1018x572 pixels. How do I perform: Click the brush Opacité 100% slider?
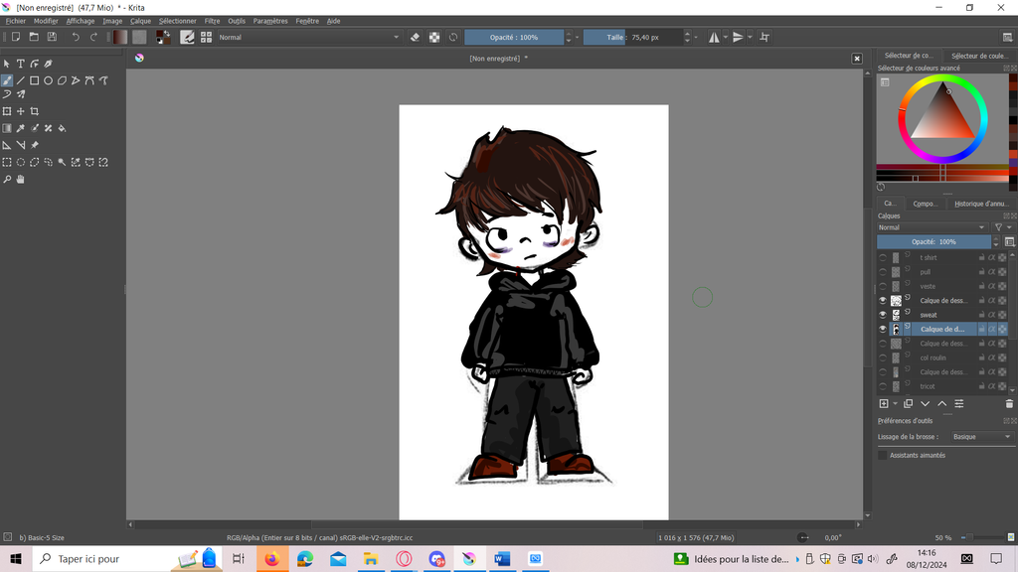[514, 37]
